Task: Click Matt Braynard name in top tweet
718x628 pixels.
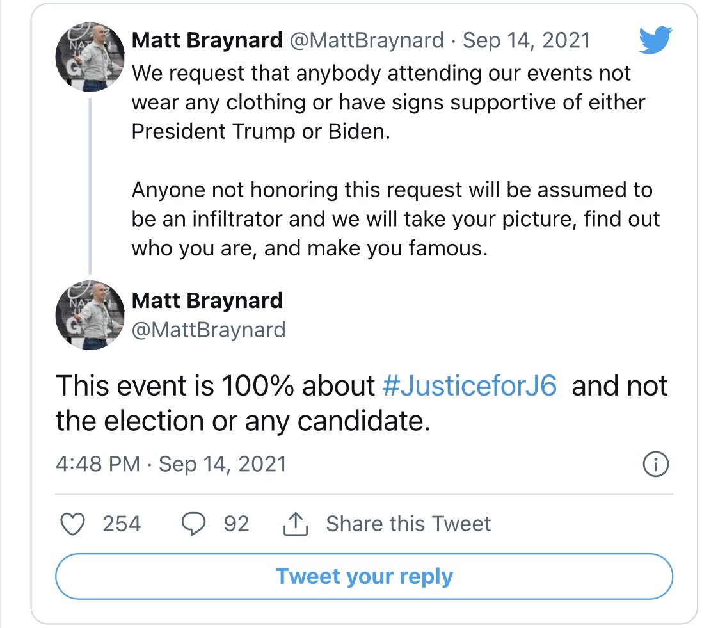Action: point(207,41)
